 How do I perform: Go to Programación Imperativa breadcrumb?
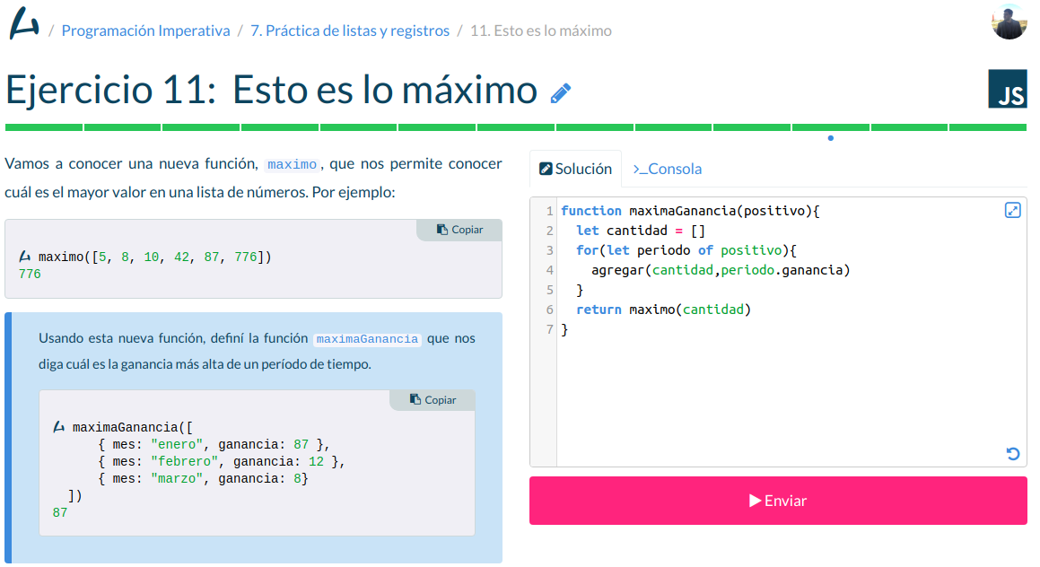pyautogui.click(x=146, y=31)
